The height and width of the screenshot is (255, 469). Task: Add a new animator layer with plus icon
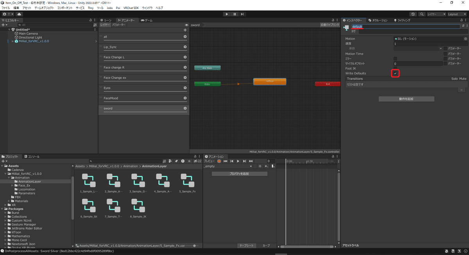(x=185, y=30)
